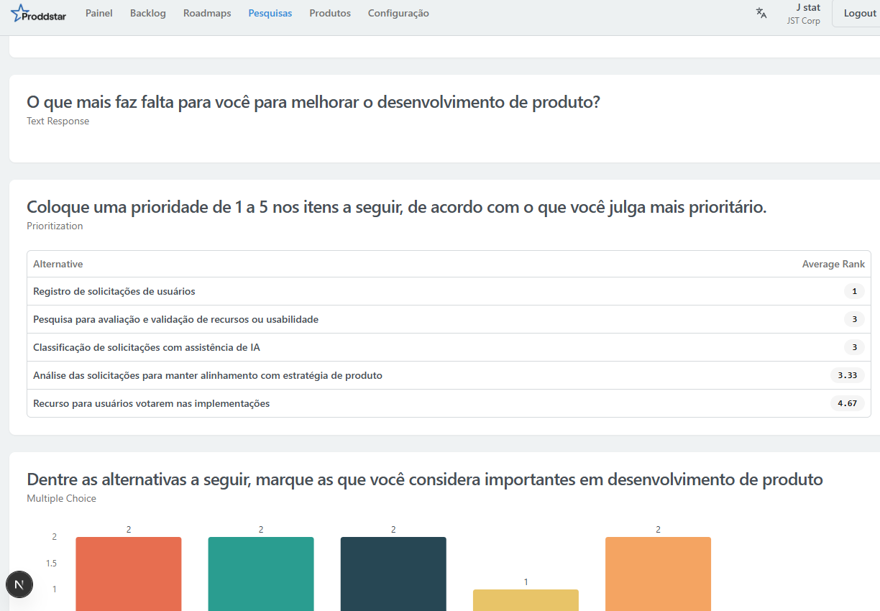This screenshot has height=611, width=880.
Task: Click the Text Response question heading
Action: 313,101
